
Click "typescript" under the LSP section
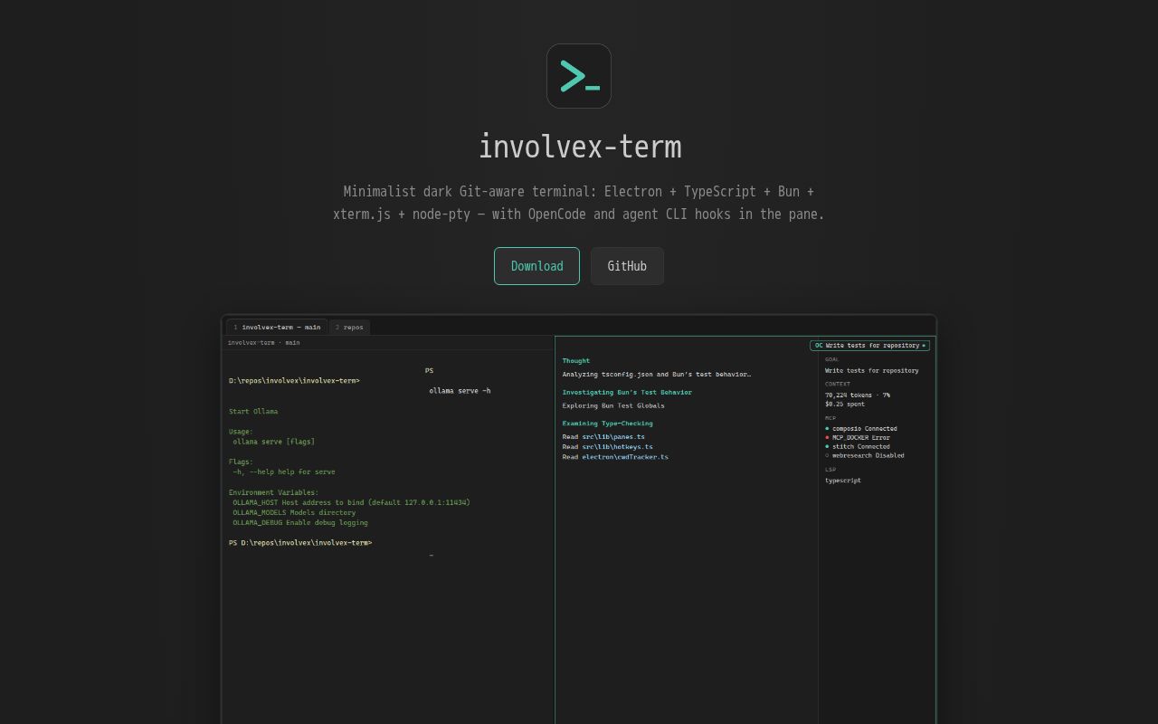pyautogui.click(x=843, y=481)
